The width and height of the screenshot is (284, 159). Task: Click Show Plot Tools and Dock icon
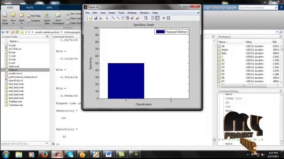coord(169,18)
